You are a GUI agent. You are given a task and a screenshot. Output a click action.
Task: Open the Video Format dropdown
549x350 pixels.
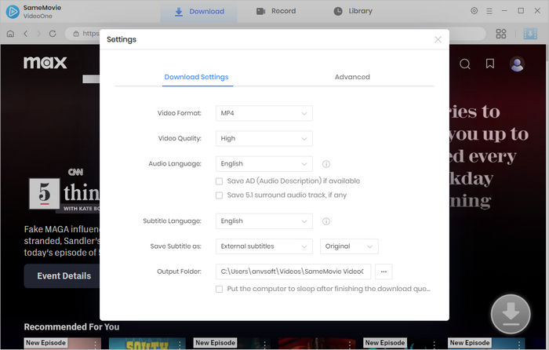coord(264,113)
